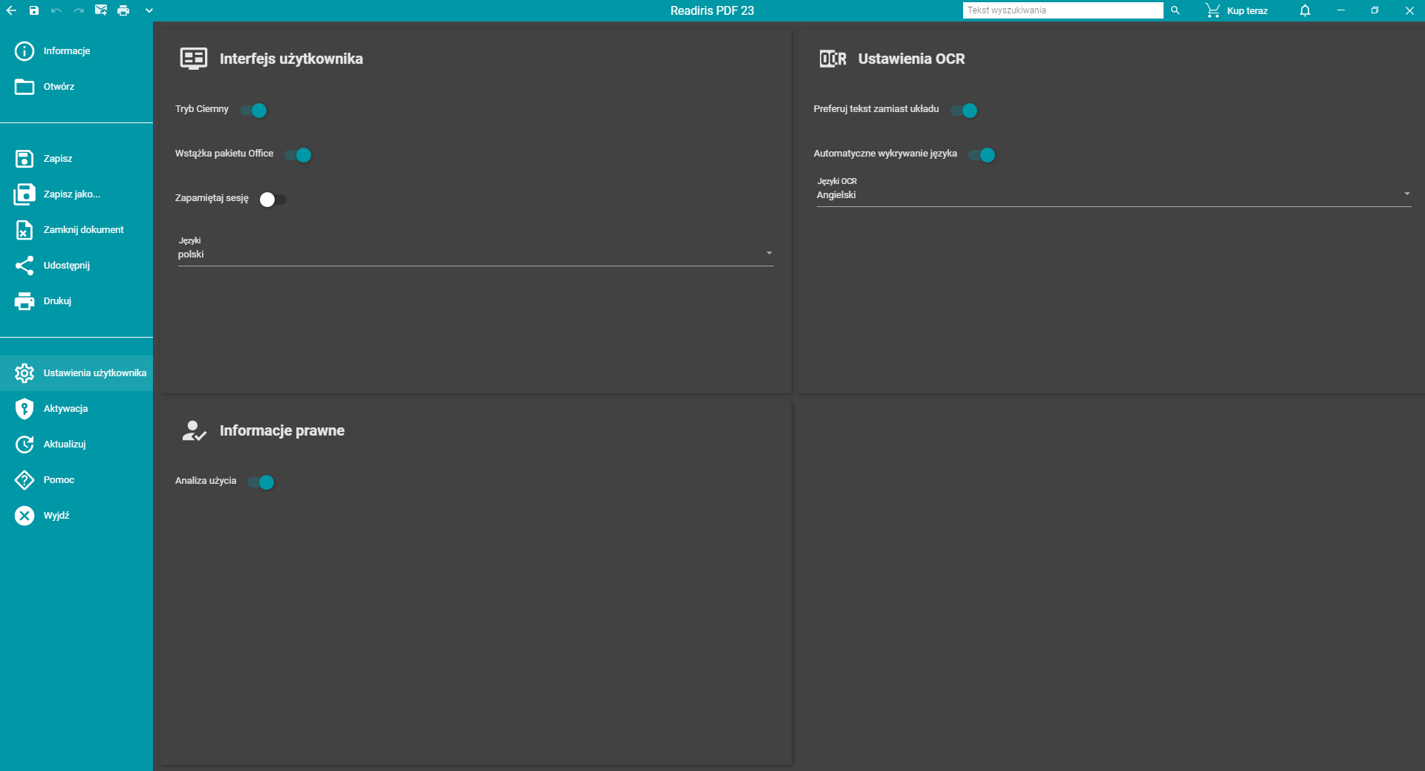Click the Aktywacja shield icon

point(25,409)
